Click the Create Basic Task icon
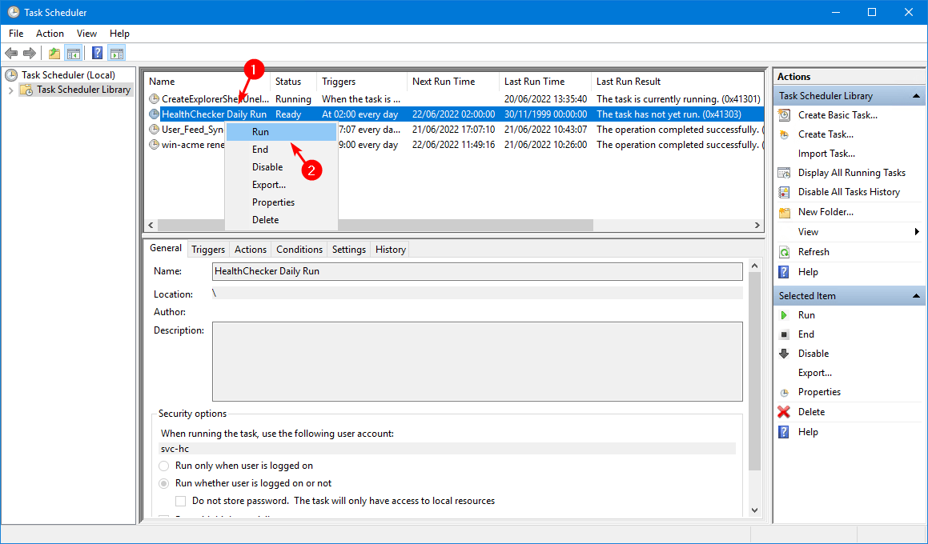 (784, 115)
